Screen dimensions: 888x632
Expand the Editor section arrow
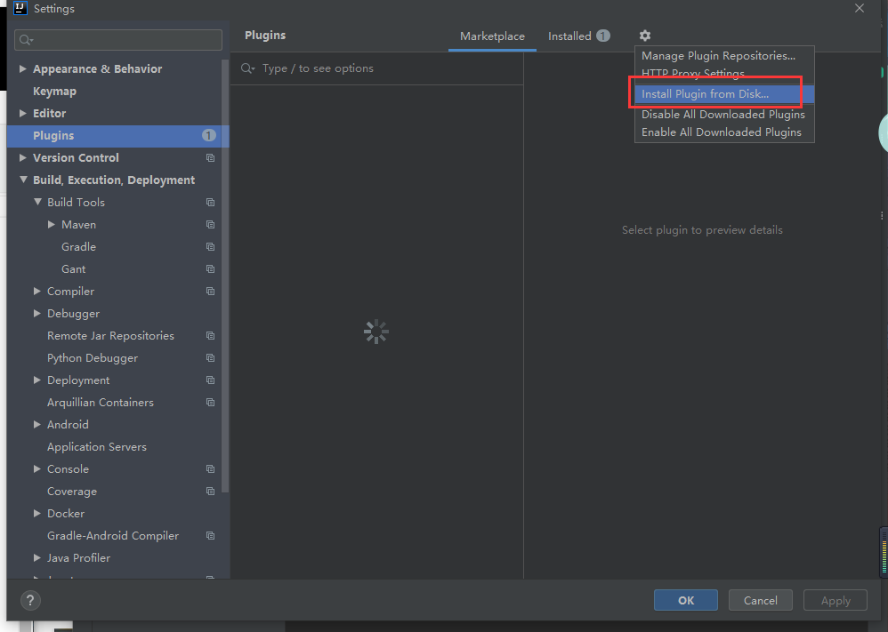[x=22, y=113]
